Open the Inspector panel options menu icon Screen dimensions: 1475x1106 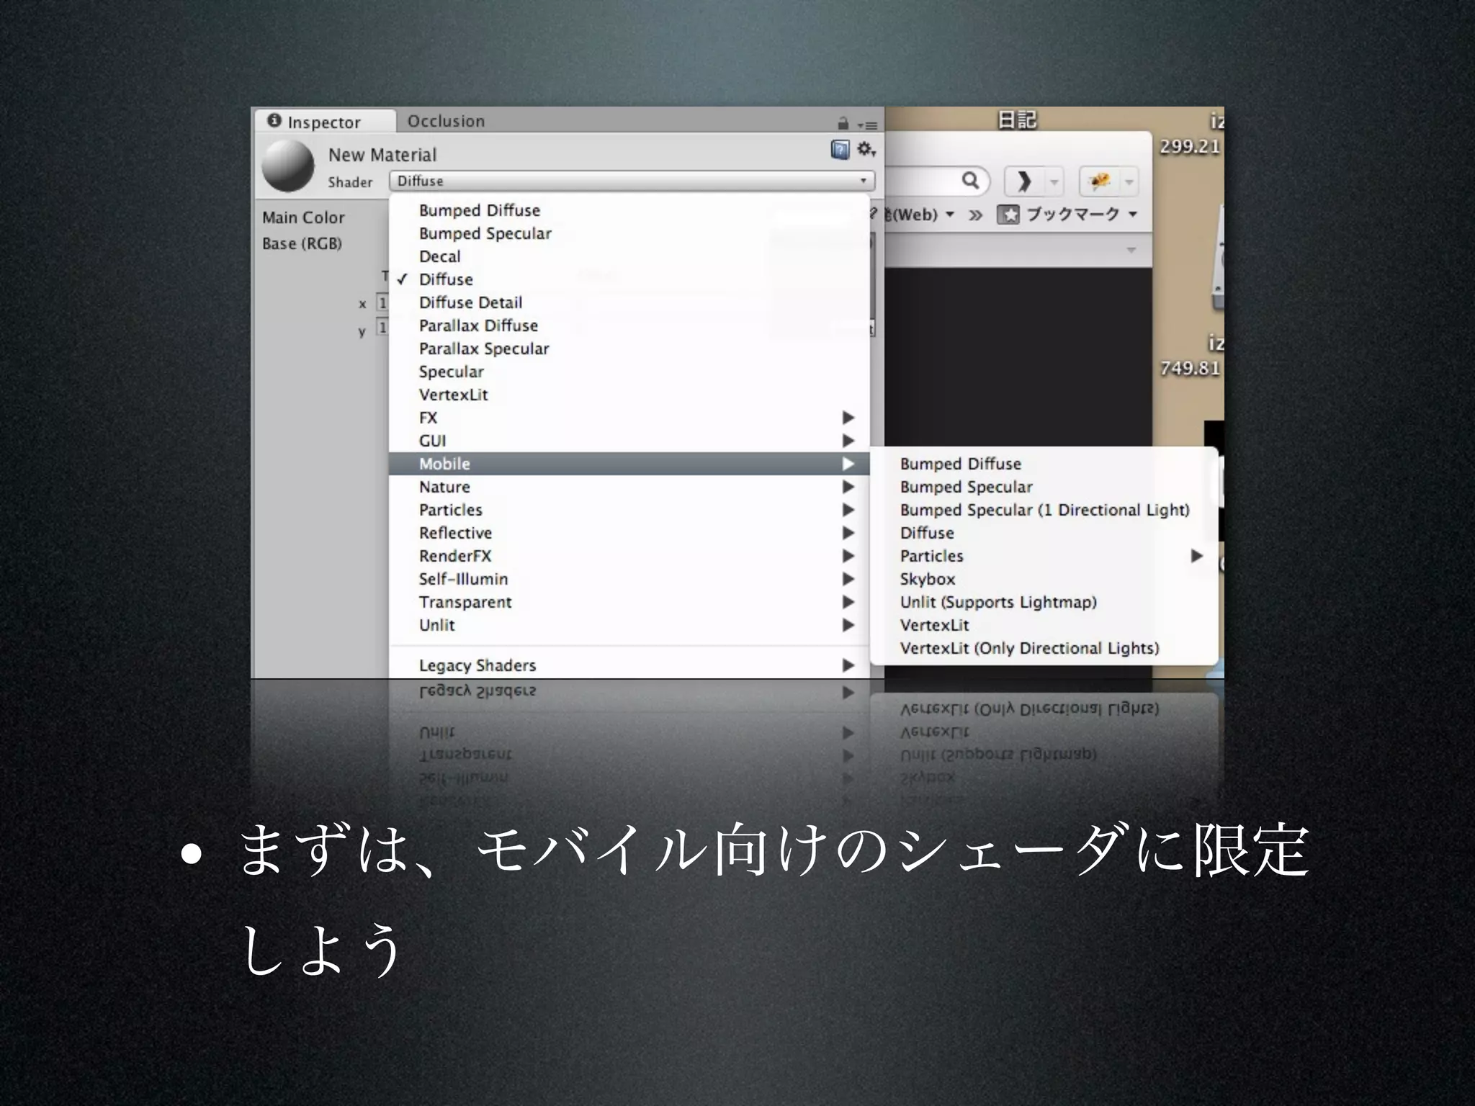tap(868, 125)
